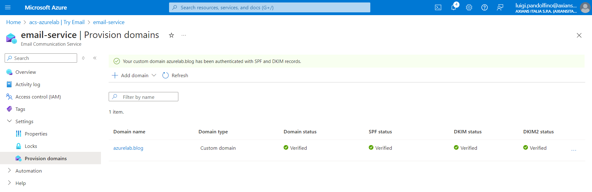Expand the Automation section
This screenshot has width=592, height=192.
pyautogui.click(x=9, y=171)
